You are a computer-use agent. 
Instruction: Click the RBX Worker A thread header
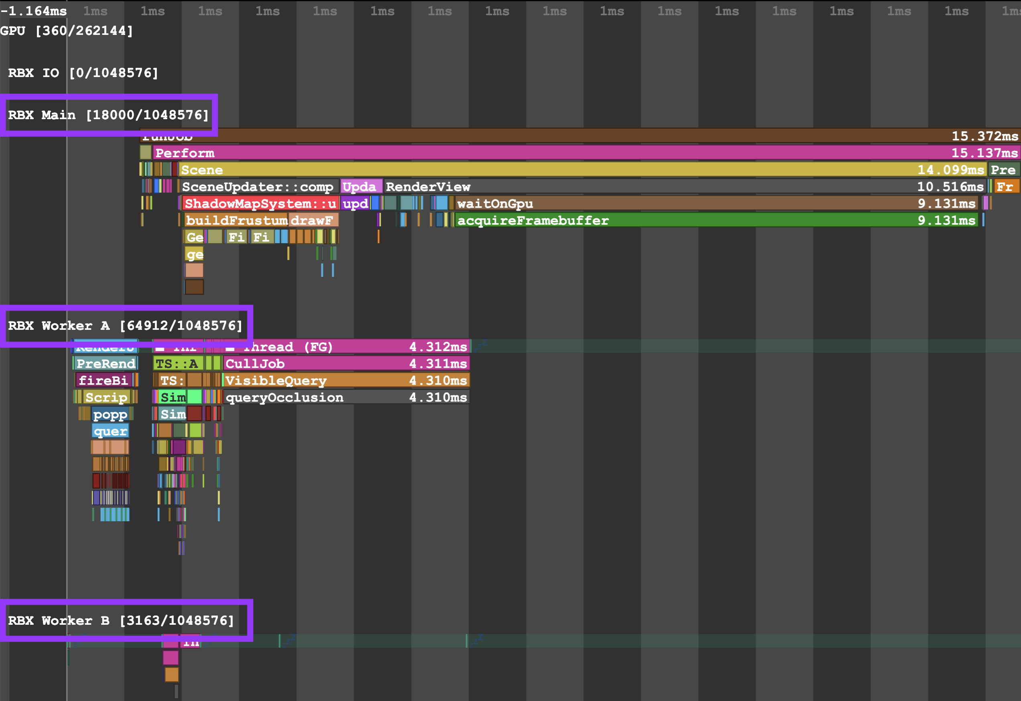coord(125,326)
